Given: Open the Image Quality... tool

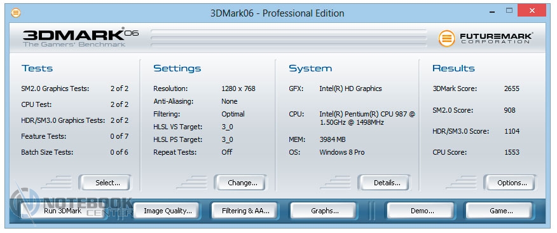Looking at the screenshot, I should click(168, 211).
